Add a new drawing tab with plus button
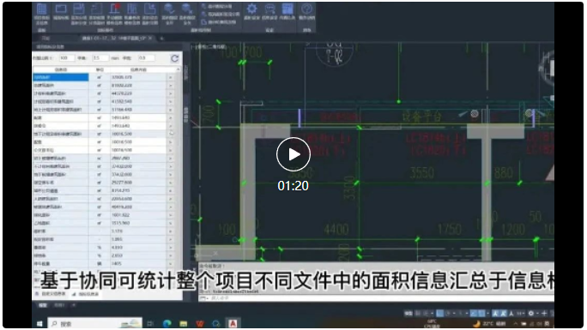The image size is (587, 330). (161, 38)
